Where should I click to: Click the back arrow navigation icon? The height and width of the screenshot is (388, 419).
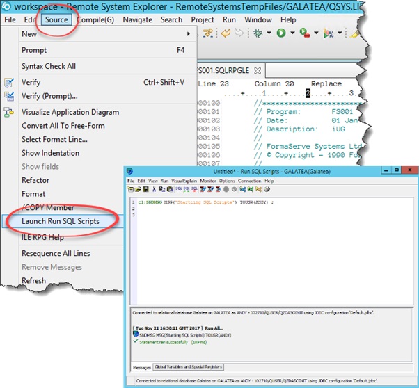[x=226, y=33]
